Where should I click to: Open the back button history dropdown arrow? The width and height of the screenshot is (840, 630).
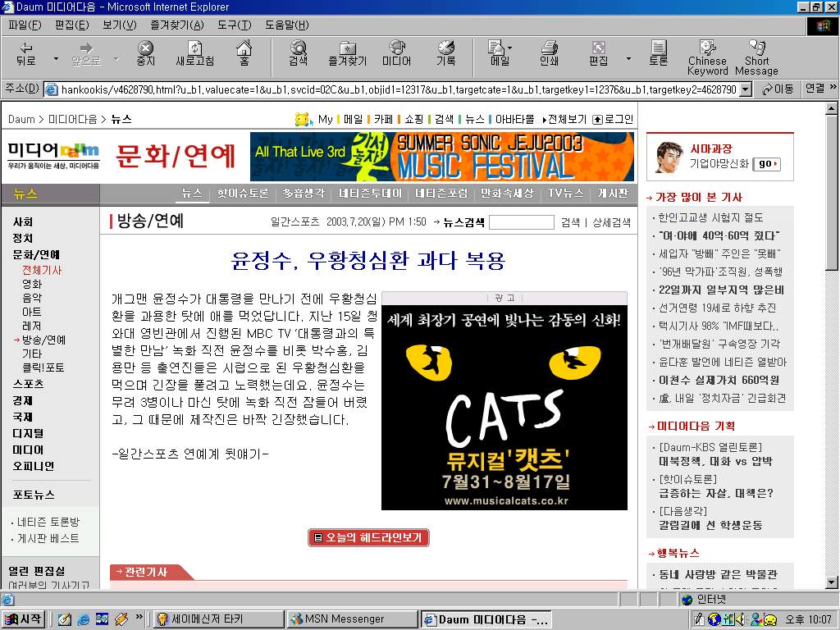click(x=56, y=58)
